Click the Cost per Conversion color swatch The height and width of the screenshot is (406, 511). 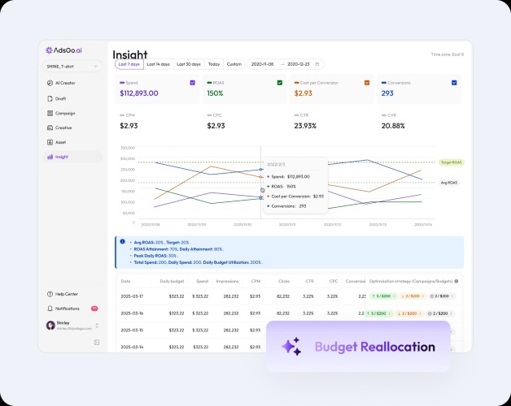click(296, 83)
